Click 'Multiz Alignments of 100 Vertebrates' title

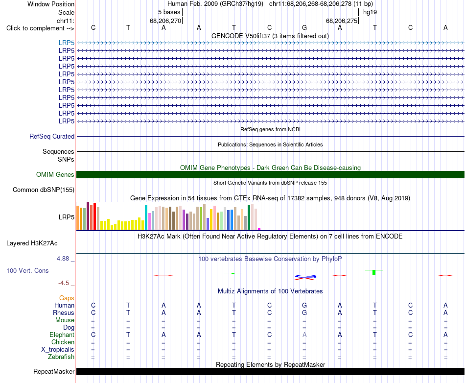tap(270, 291)
